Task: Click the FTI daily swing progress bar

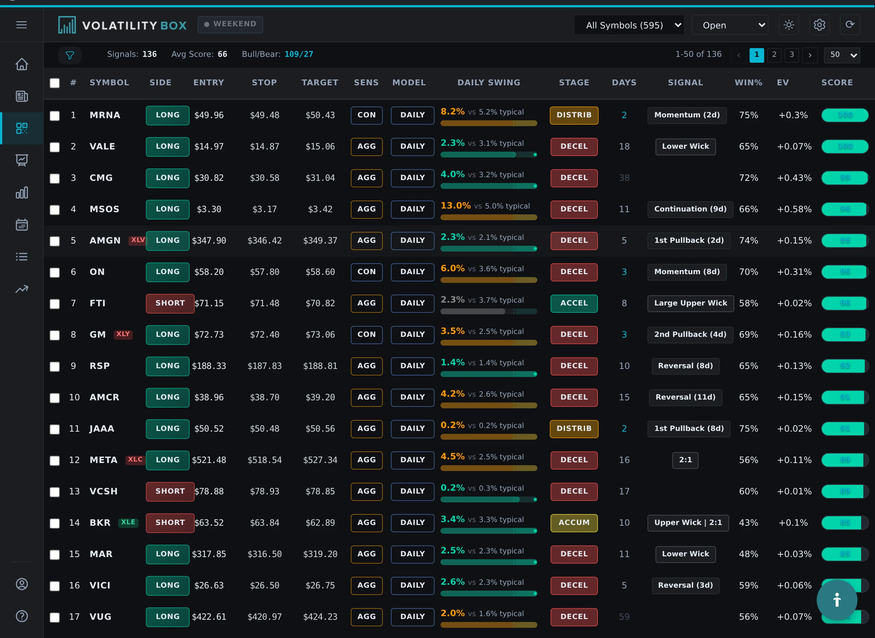Action: click(489, 311)
